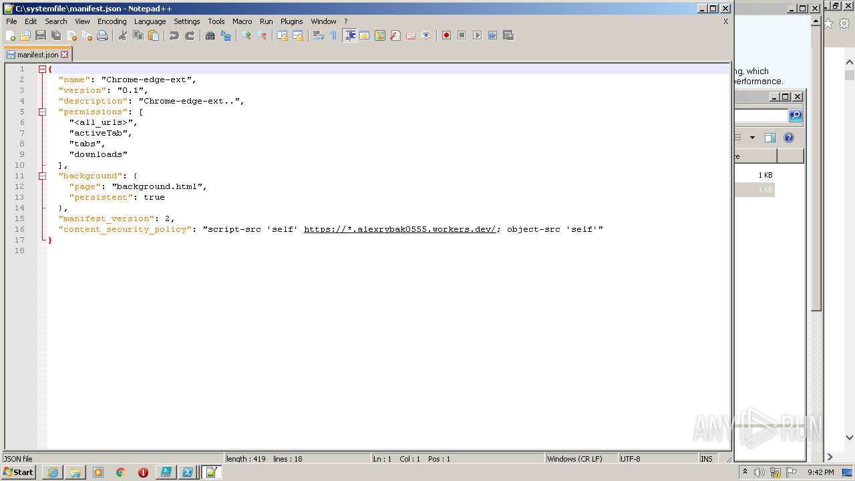Stop macro recording square button

point(462,35)
